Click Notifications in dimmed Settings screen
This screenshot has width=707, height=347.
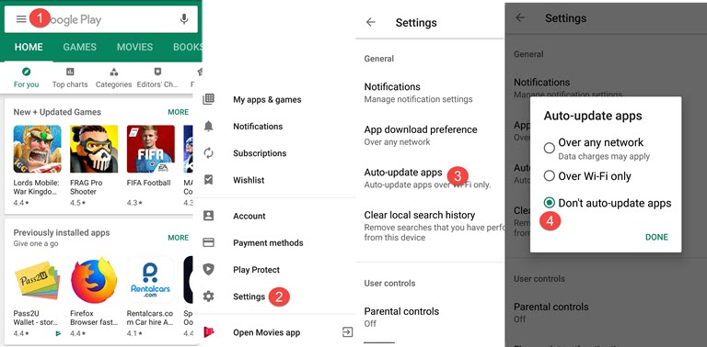[x=542, y=83]
